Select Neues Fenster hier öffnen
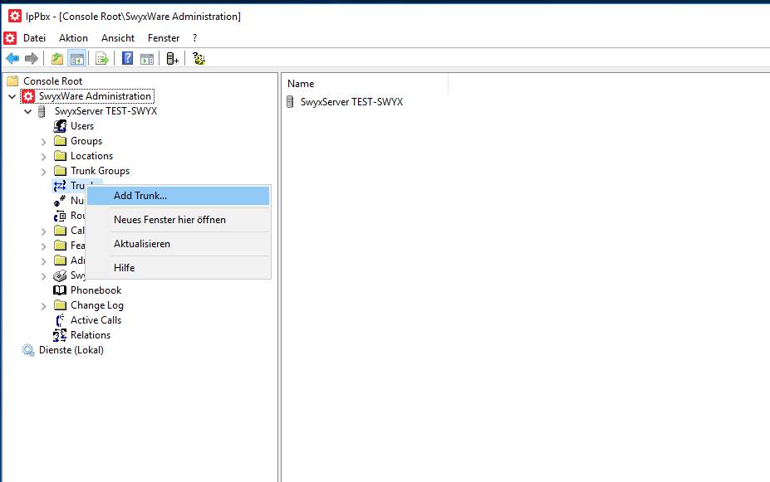This screenshot has height=482, width=770. [178, 220]
